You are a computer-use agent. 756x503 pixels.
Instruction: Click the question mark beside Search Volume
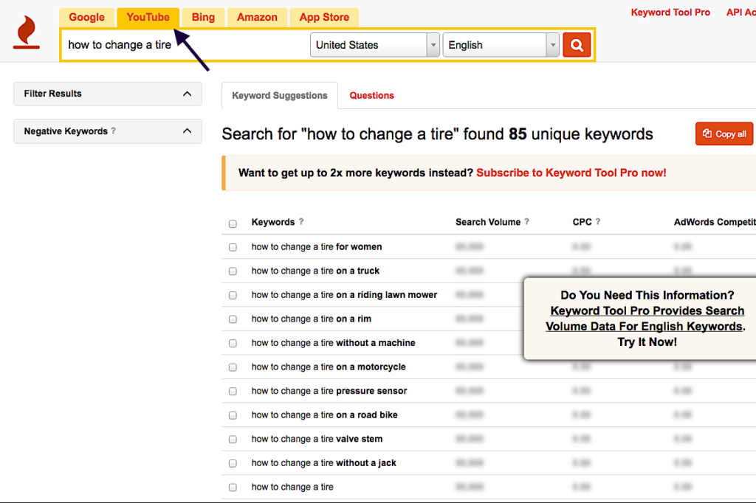pyautogui.click(x=527, y=222)
